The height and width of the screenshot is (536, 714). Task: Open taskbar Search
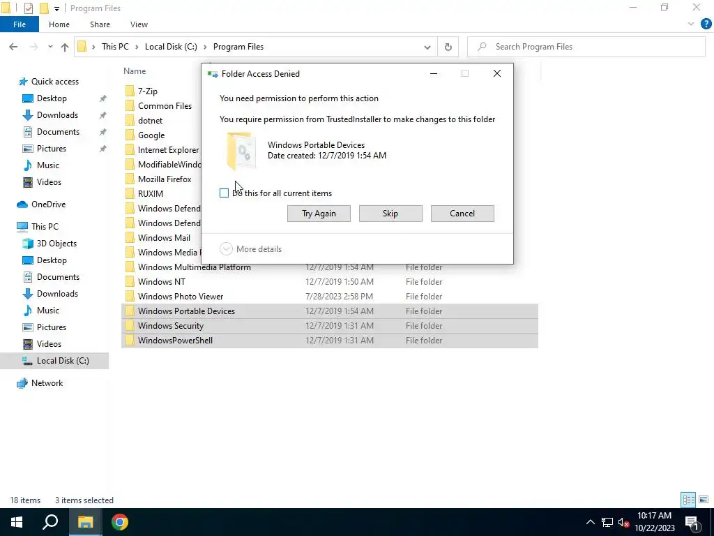50,522
